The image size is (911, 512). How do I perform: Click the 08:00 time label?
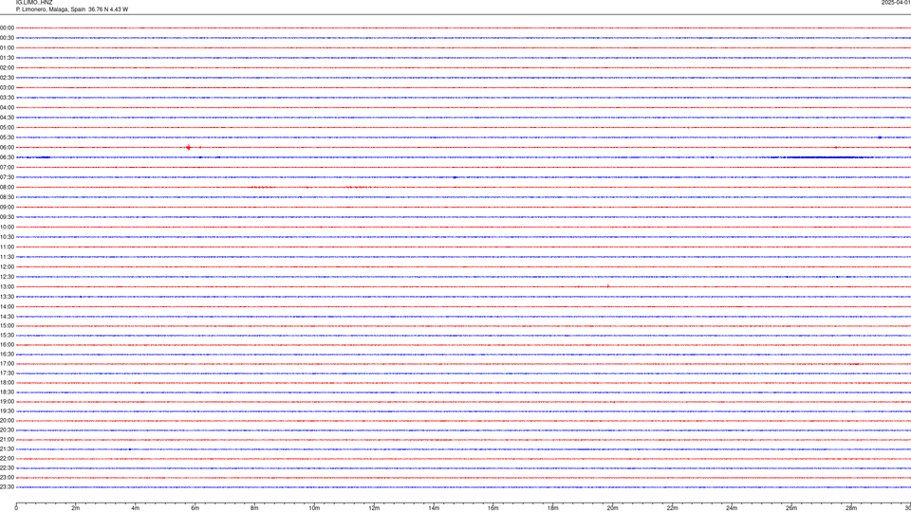[7, 187]
